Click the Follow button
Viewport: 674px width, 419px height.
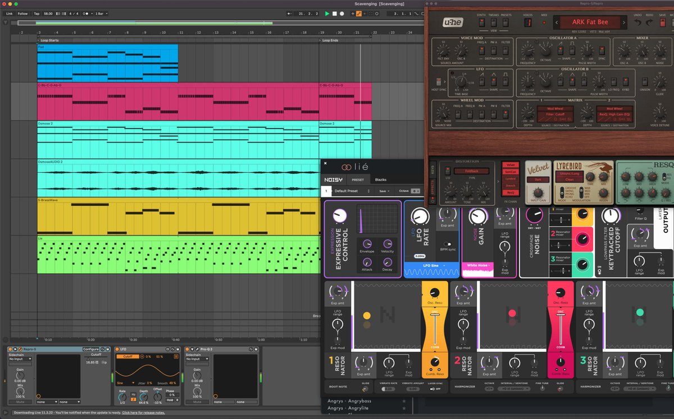coord(22,13)
